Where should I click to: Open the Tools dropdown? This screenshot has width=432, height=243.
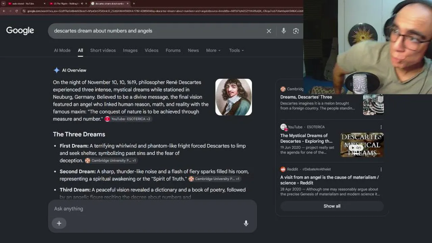(x=236, y=50)
